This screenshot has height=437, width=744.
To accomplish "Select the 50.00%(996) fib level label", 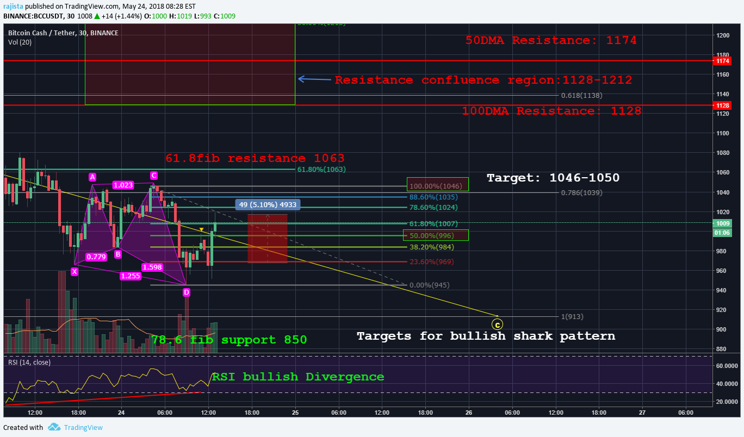I will (x=432, y=235).
